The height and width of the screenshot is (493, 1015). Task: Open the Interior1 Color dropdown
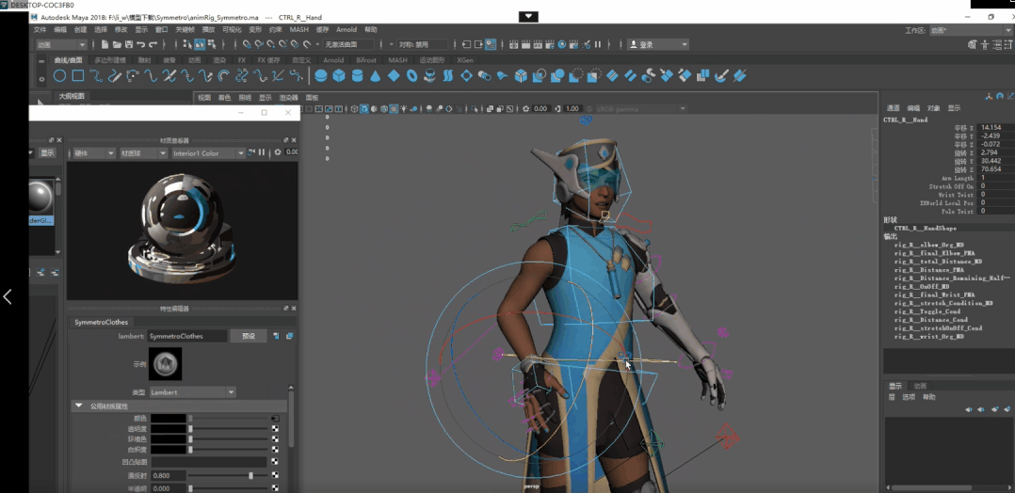coord(208,153)
